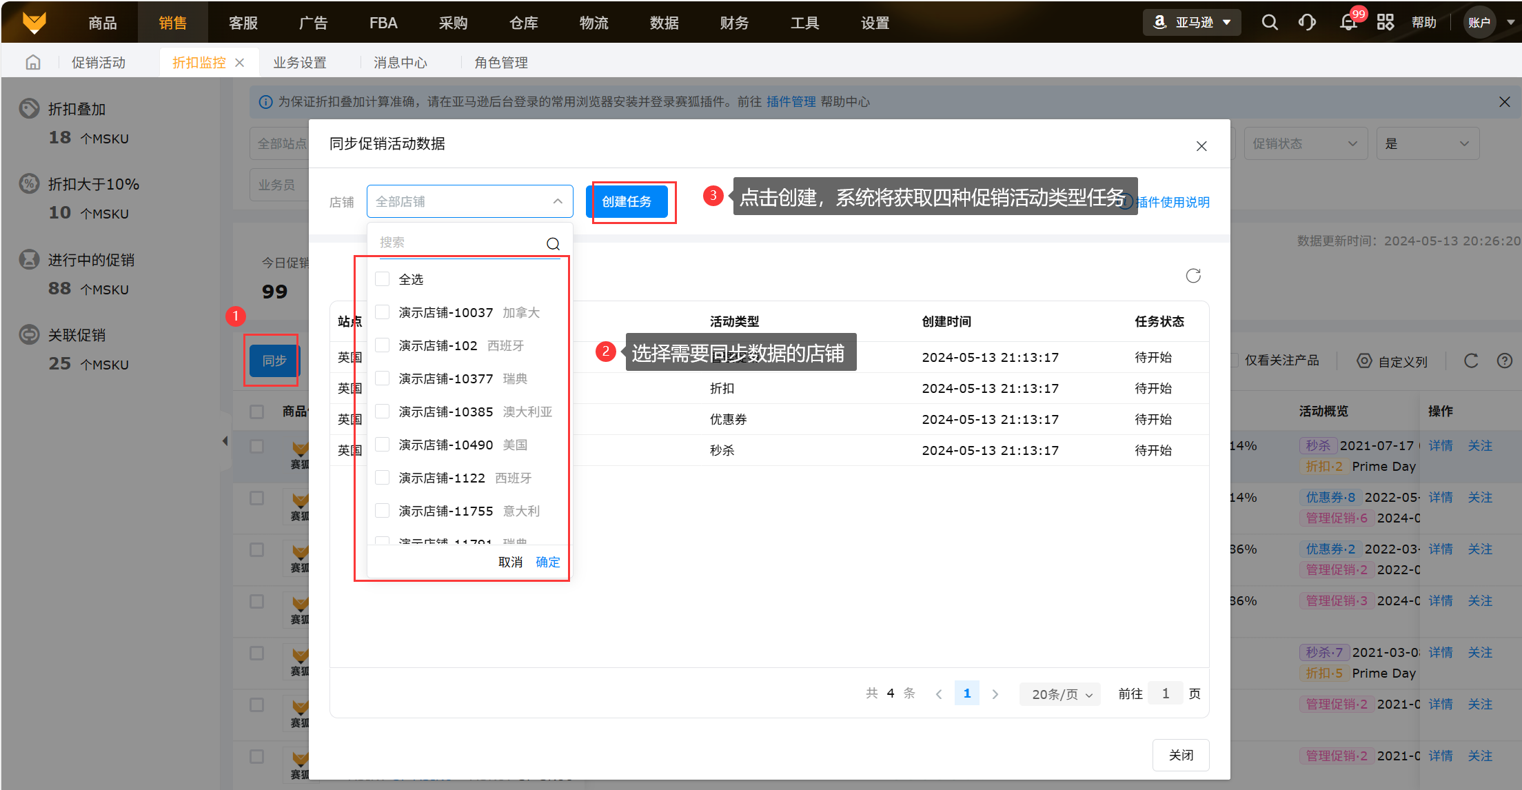Open the apps grid icon
Viewport: 1522px width, 790px height.
click(x=1385, y=23)
